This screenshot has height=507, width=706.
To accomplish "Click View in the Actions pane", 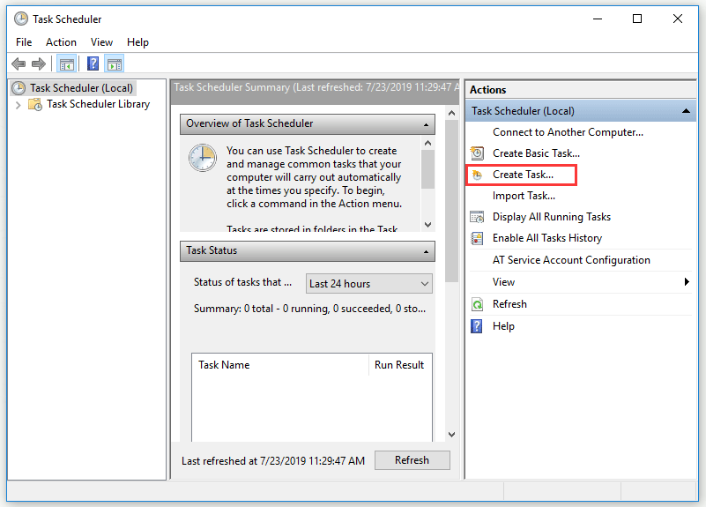I will click(503, 282).
